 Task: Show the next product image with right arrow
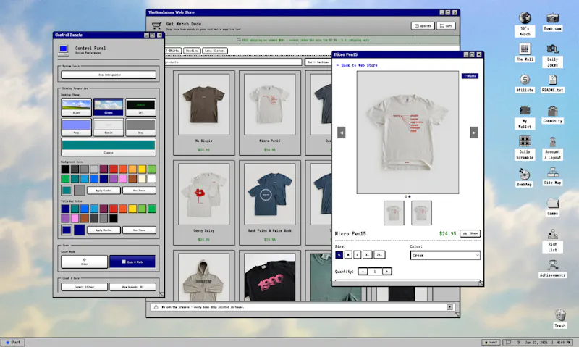(474, 133)
